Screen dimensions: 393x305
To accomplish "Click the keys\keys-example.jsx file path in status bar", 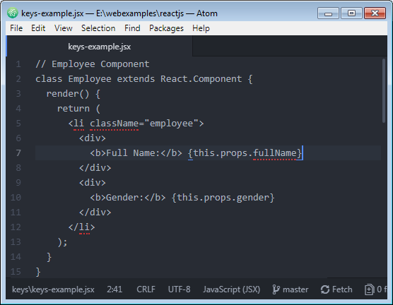I will (53, 289).
